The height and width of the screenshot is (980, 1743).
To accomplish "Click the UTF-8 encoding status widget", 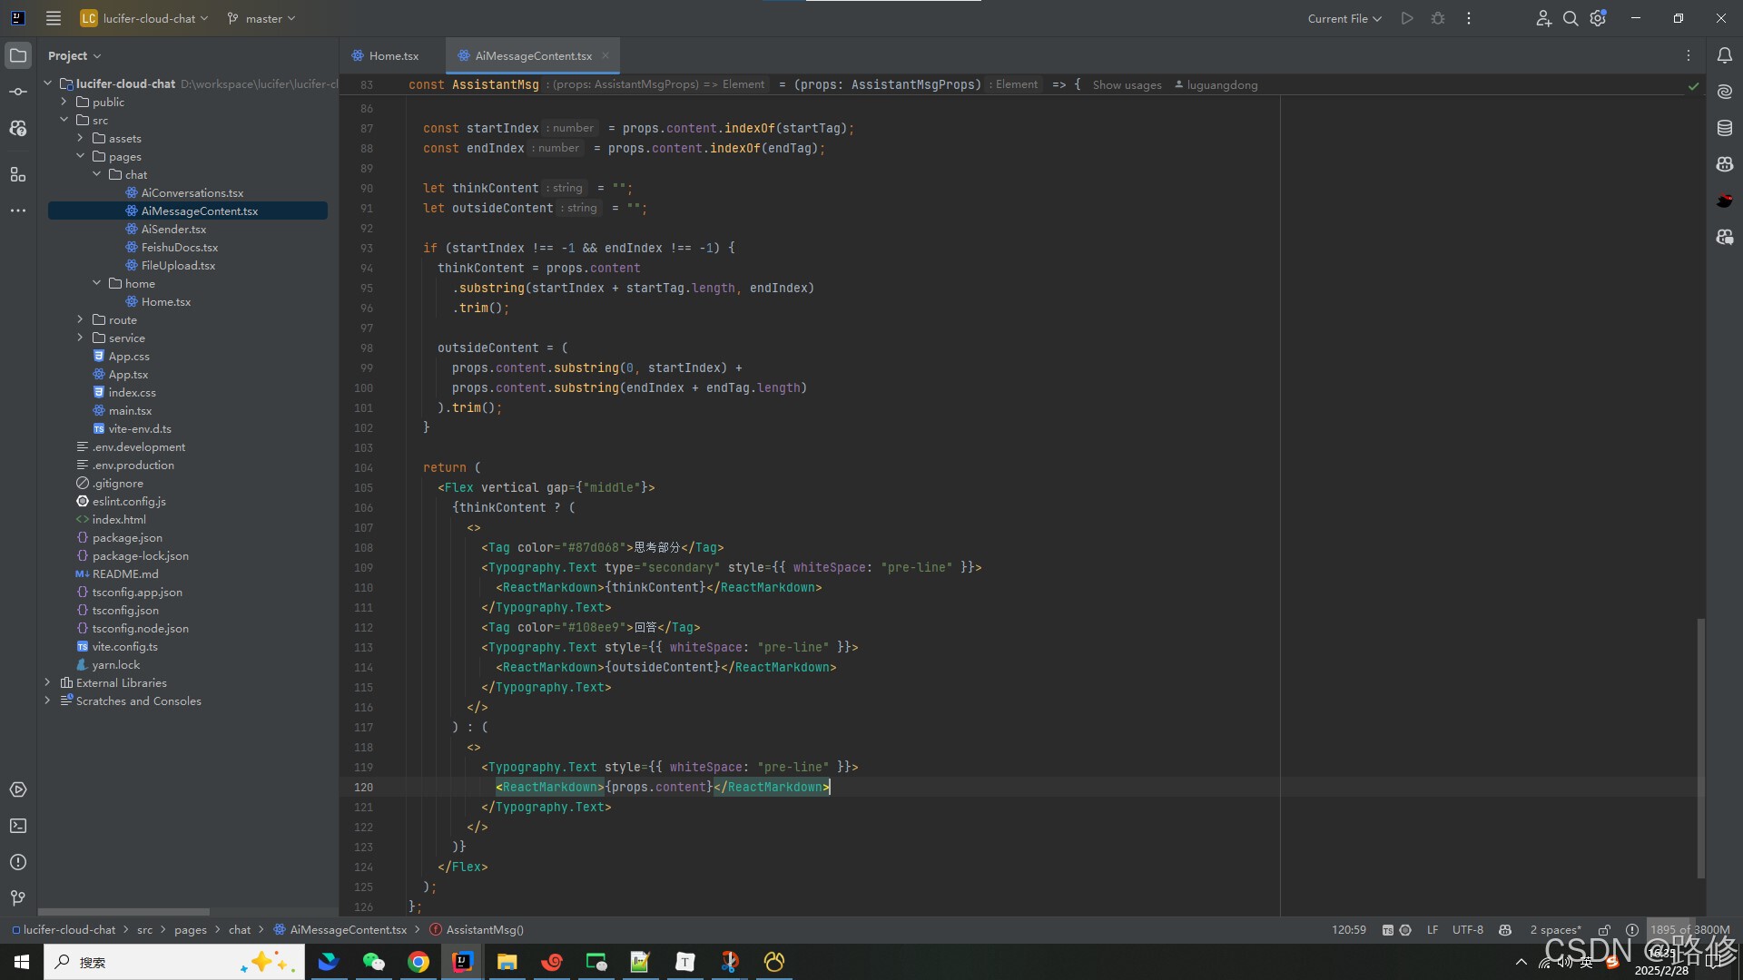I will [1467, 930].
